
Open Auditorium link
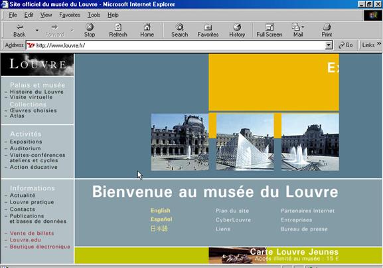(25, 148)
